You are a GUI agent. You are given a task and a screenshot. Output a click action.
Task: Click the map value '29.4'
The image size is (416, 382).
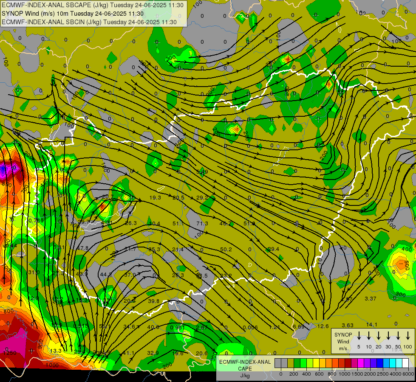tap(273, 249)
